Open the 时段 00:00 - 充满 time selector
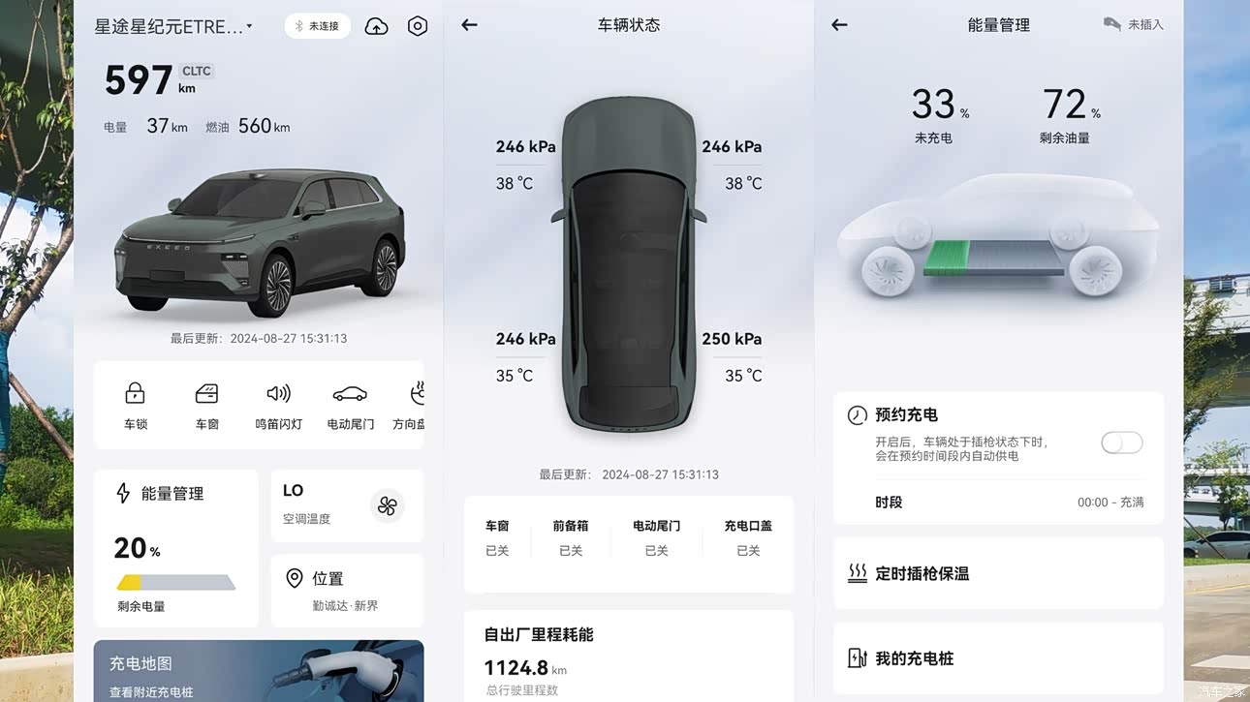This screenshot has width=1250, height=702. click(x=999, y=503)
